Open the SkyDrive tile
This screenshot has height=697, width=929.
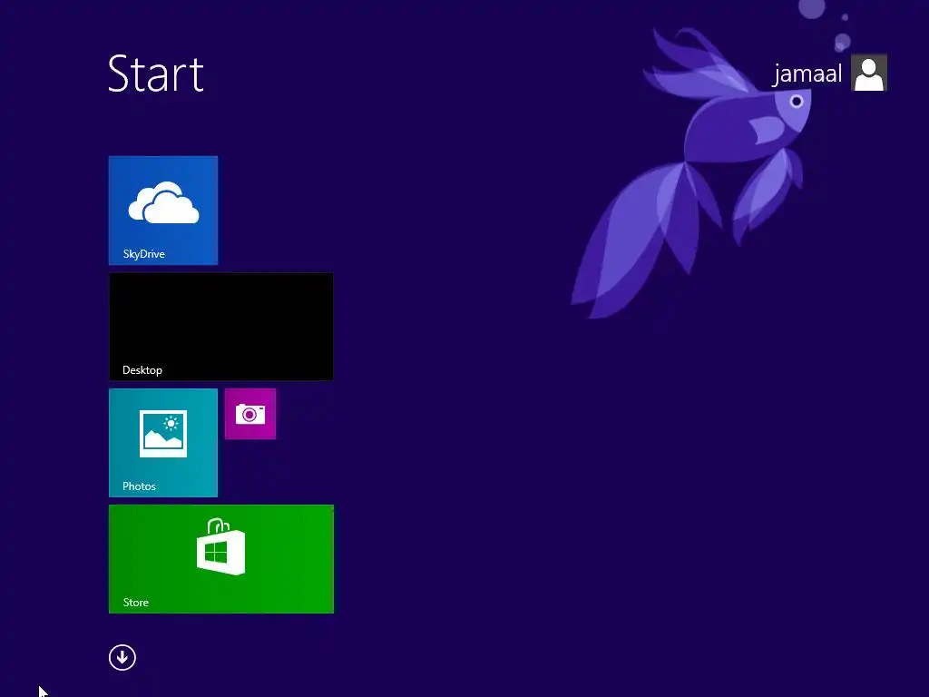pos(163,211)
